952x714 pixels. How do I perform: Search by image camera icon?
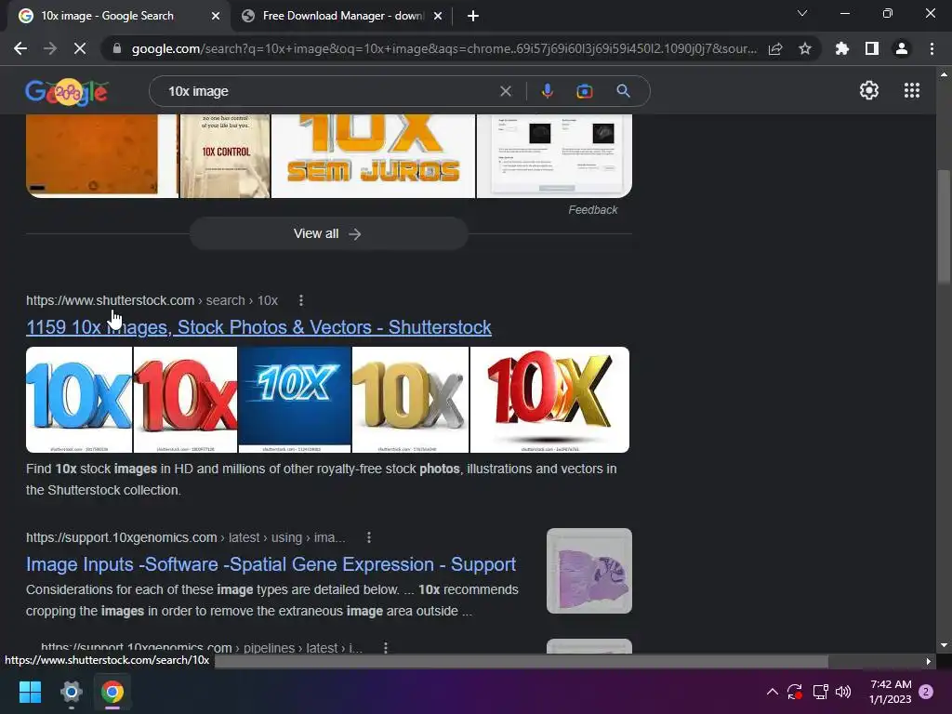pos(585,91)
